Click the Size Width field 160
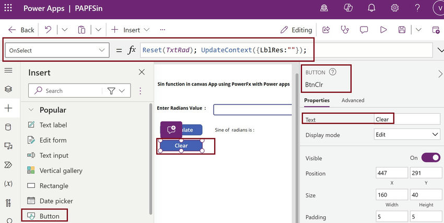This screenshot has height=223, width=444. coord(392,195)
